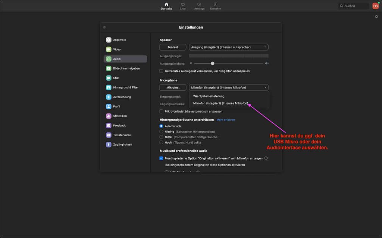Open the microphone device dropdown
This screenshot has width=382, height=238.
pyautogui.click(x=229, y=87)
